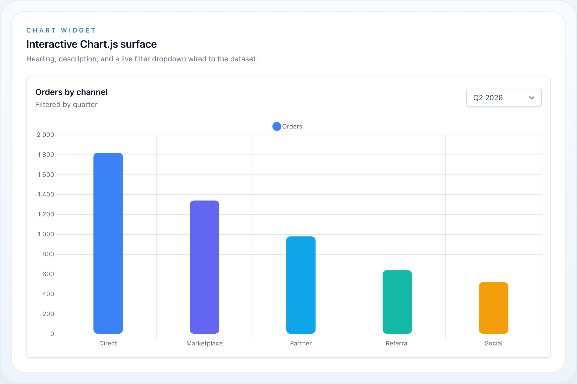This screenshot has width=577, height=384.
Task: Click the Orders by channel title
Action: tap(71, 92)
